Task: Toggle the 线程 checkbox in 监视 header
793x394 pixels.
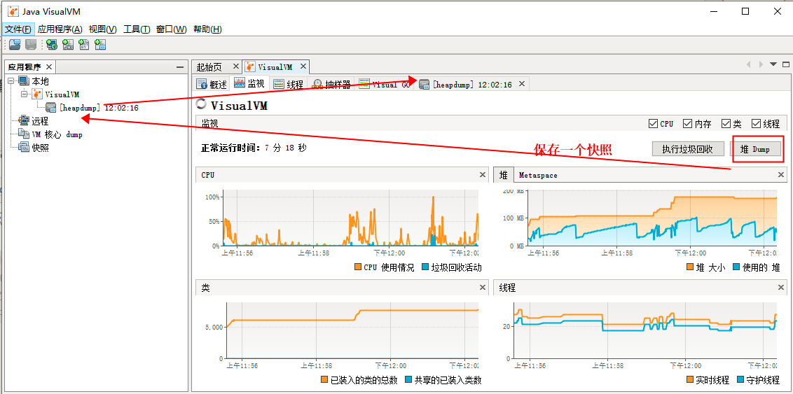Action: pyautogui.click(x=757, y=124)
